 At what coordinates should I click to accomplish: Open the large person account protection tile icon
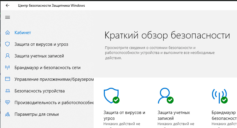click(165, 96)
